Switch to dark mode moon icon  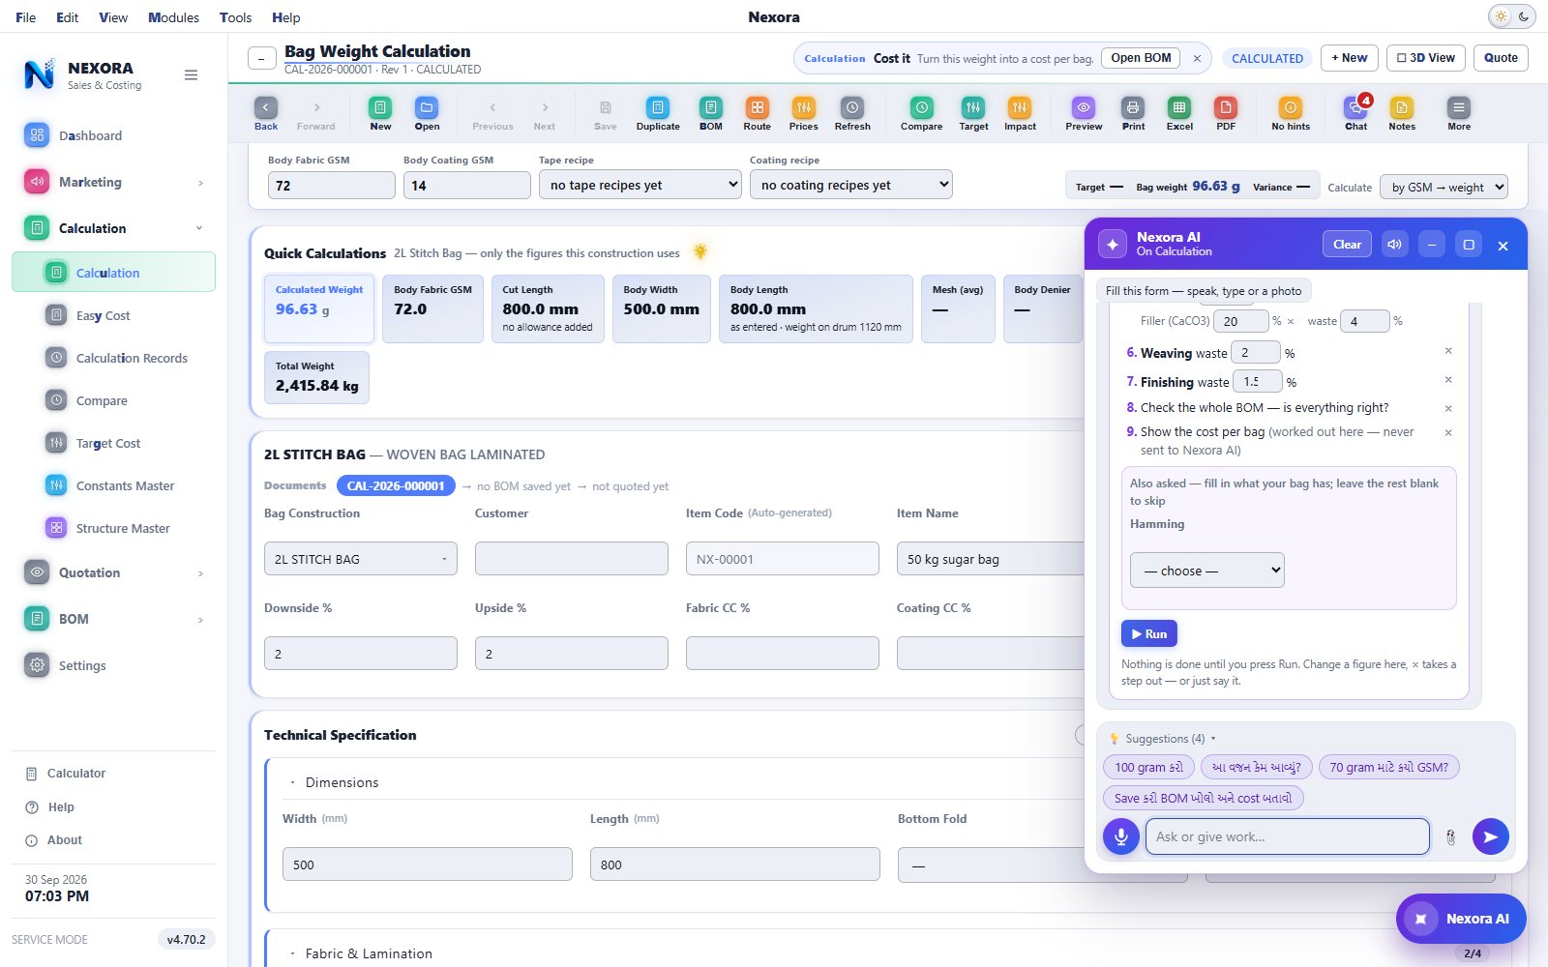tap(1524, 16)
